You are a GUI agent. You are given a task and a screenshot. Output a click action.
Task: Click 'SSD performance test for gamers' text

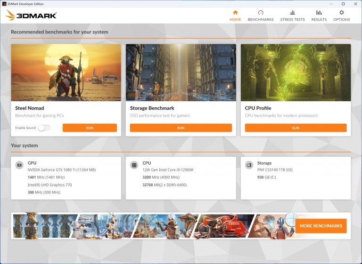click(160, 116)
